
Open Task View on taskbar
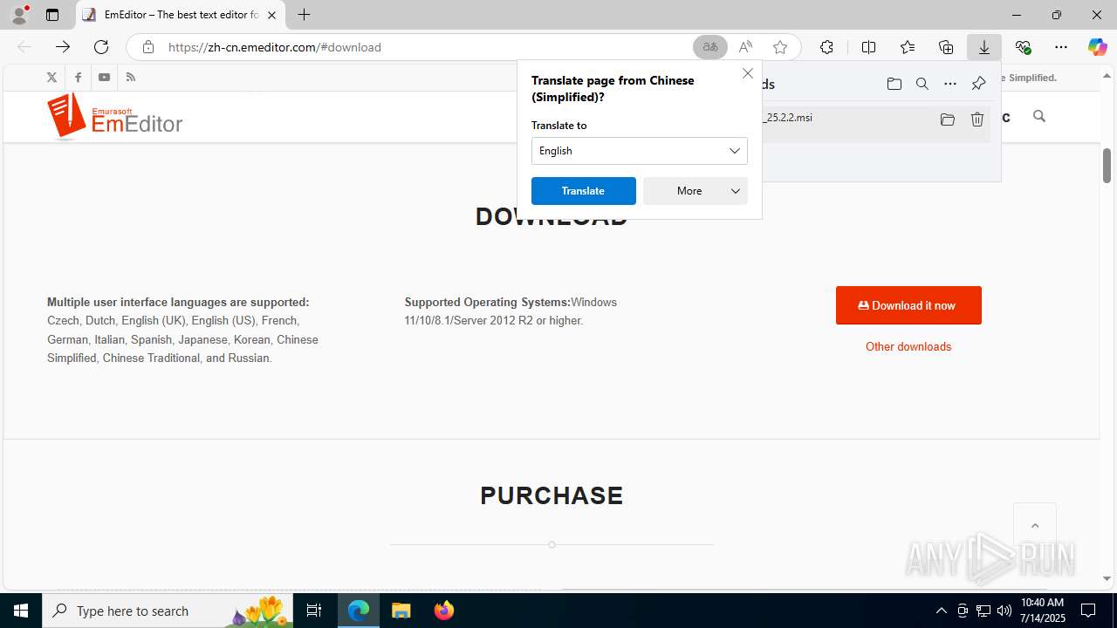coord(314,611)
